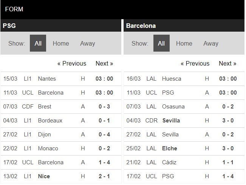Show PSG Away matches only
Image resolution: width=246 pixels, height=185 pixels.
coord(87,43)
